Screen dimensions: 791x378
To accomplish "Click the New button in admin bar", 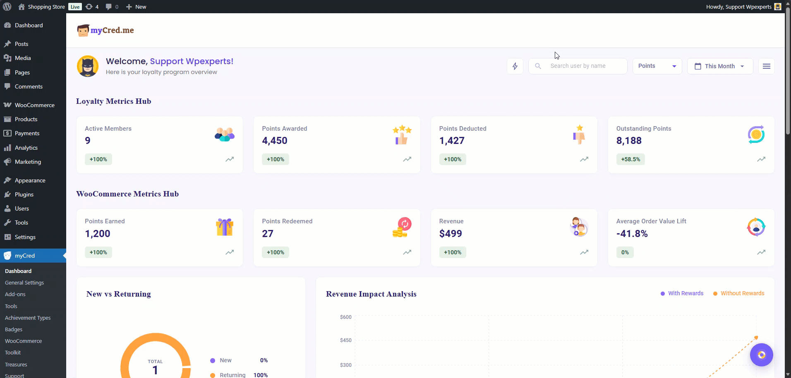I will (x=136, y=7).
